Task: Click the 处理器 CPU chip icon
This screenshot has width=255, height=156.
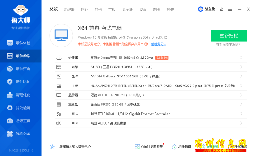Action: 59,58
